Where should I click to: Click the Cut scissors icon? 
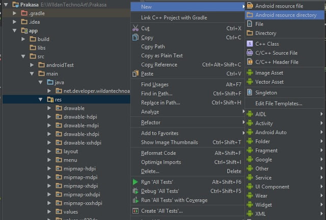tap(135, 28)
